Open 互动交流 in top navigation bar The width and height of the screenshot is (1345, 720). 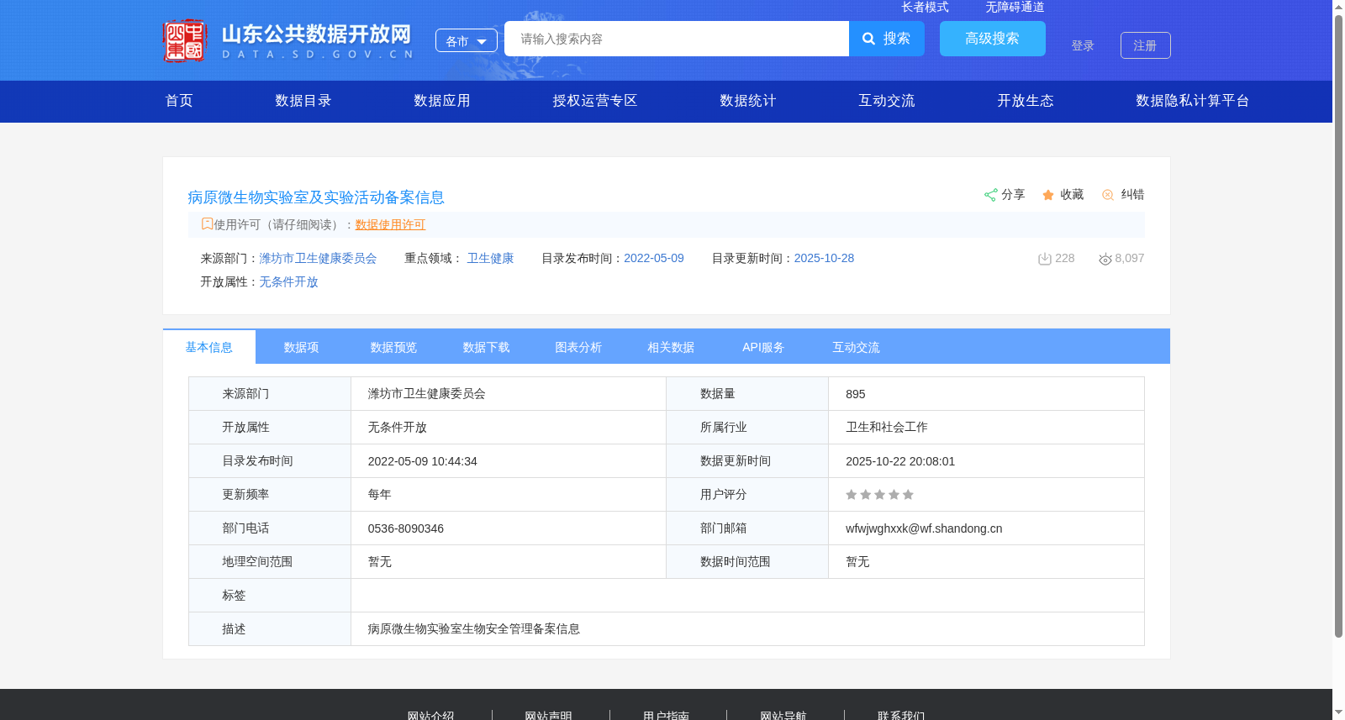click(887, 101)
